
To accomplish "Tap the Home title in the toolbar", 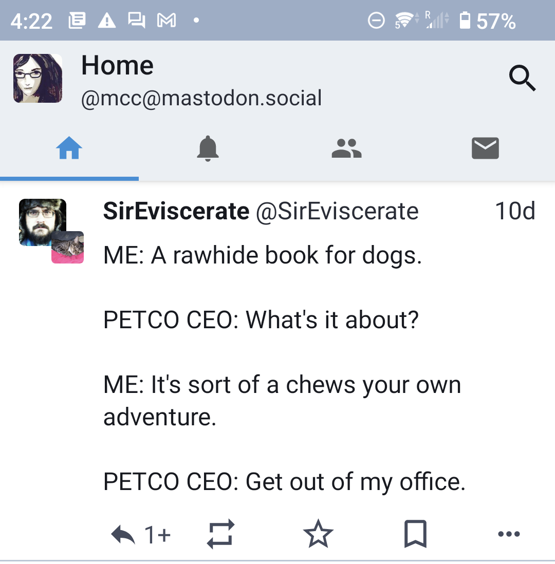I will click(x=117, y=66).
